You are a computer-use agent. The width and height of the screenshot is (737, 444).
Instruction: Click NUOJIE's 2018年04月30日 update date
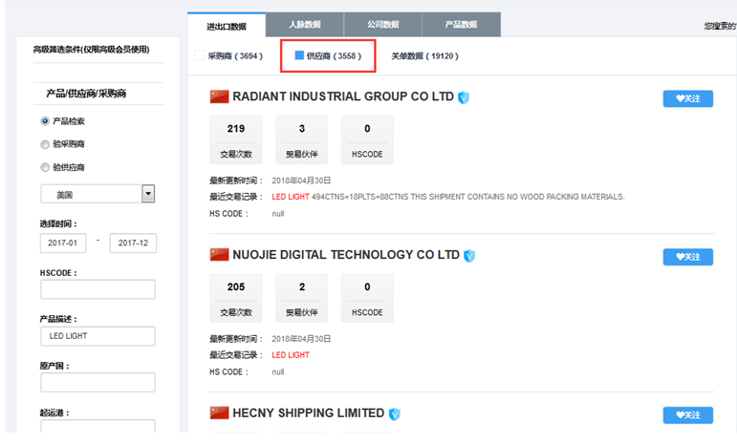tap(301, 338)
